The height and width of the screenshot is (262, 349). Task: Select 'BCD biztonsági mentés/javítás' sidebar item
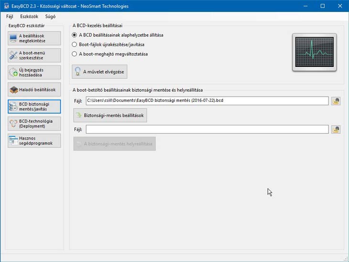34,107
